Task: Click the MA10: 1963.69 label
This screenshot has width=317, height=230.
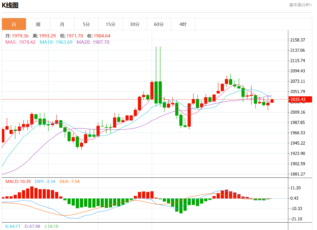Action: (x=56, y=42)
